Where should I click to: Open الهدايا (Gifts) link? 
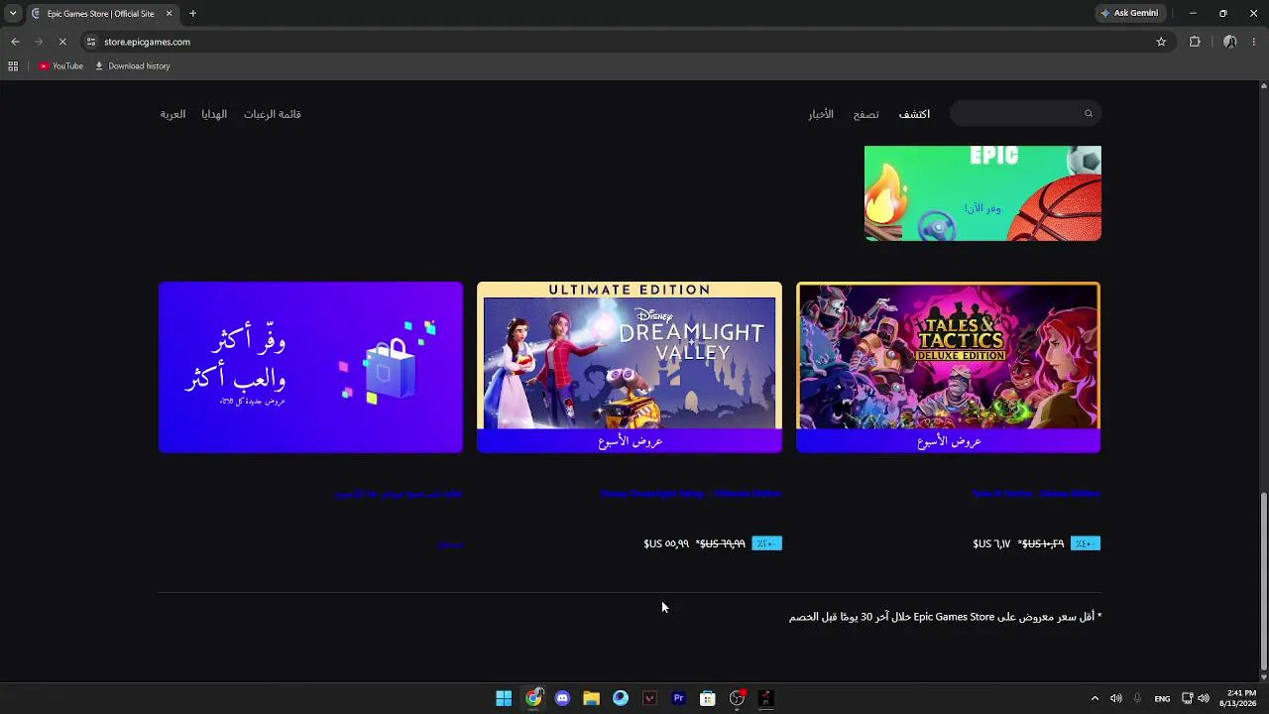[214, 114]
